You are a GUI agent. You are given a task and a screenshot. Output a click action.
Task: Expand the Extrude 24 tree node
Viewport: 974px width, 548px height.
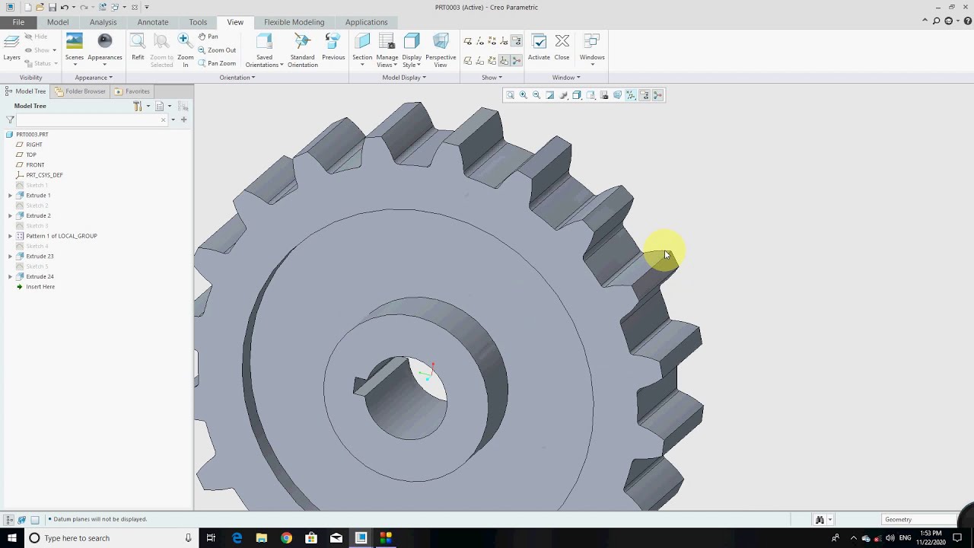10,276
